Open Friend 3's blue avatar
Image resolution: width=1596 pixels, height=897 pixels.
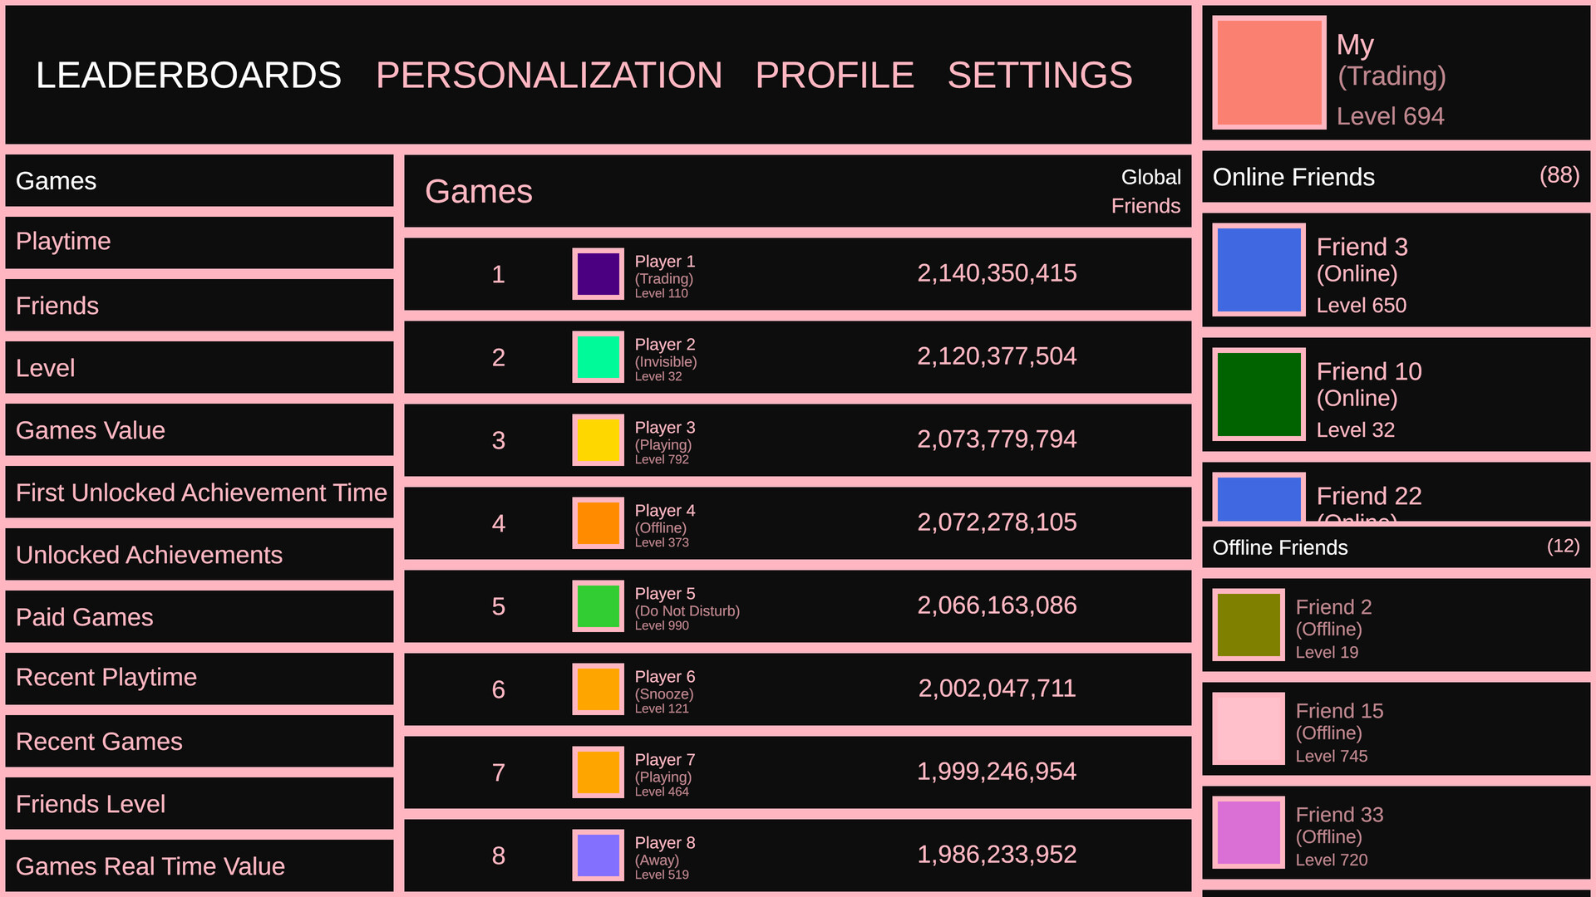click(1259, 270)
